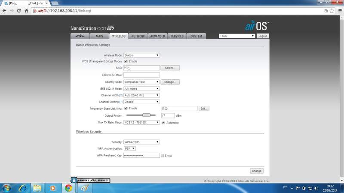
Task: Switch to the NETWORK tab
Action: pyautogui.click(x=138, y=36)
